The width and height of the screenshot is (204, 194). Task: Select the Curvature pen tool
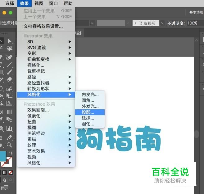[9, 57]
